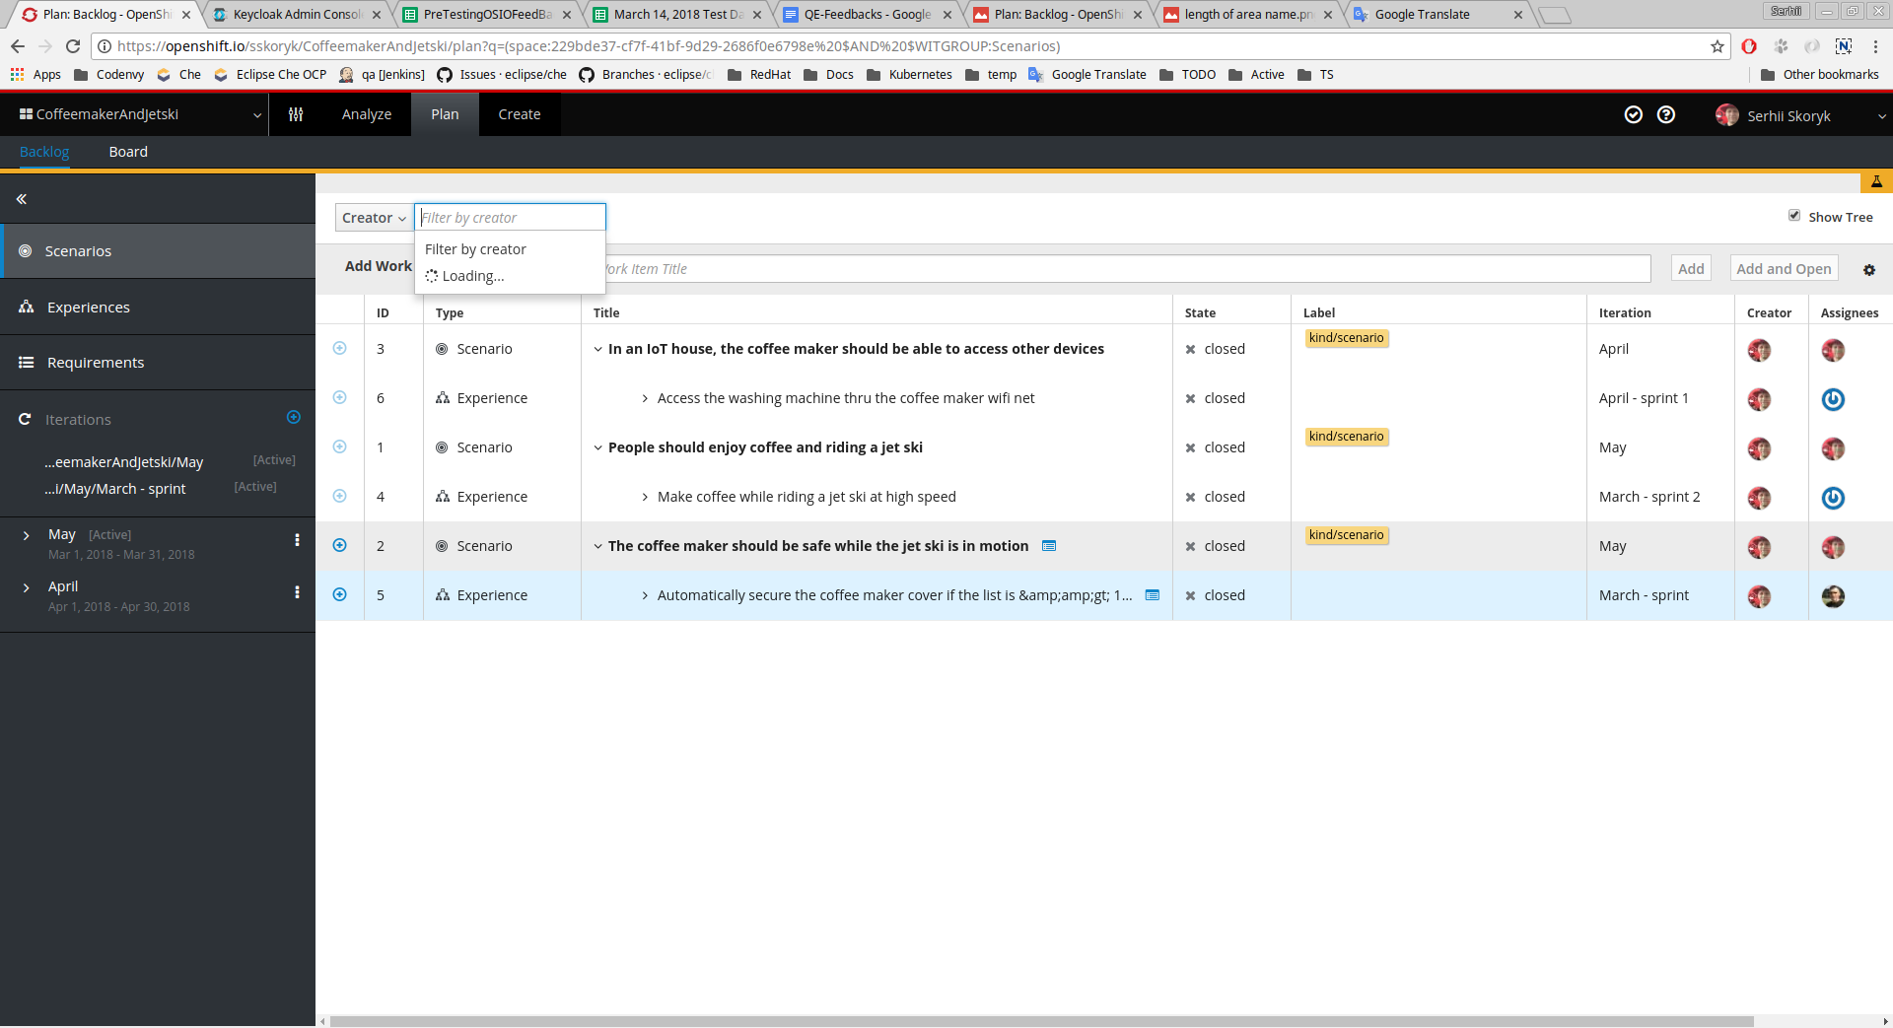The height and width of the screenshot is (1028, 1893).
Task: Click the status check circle icon
Action: coord(1634,114)
